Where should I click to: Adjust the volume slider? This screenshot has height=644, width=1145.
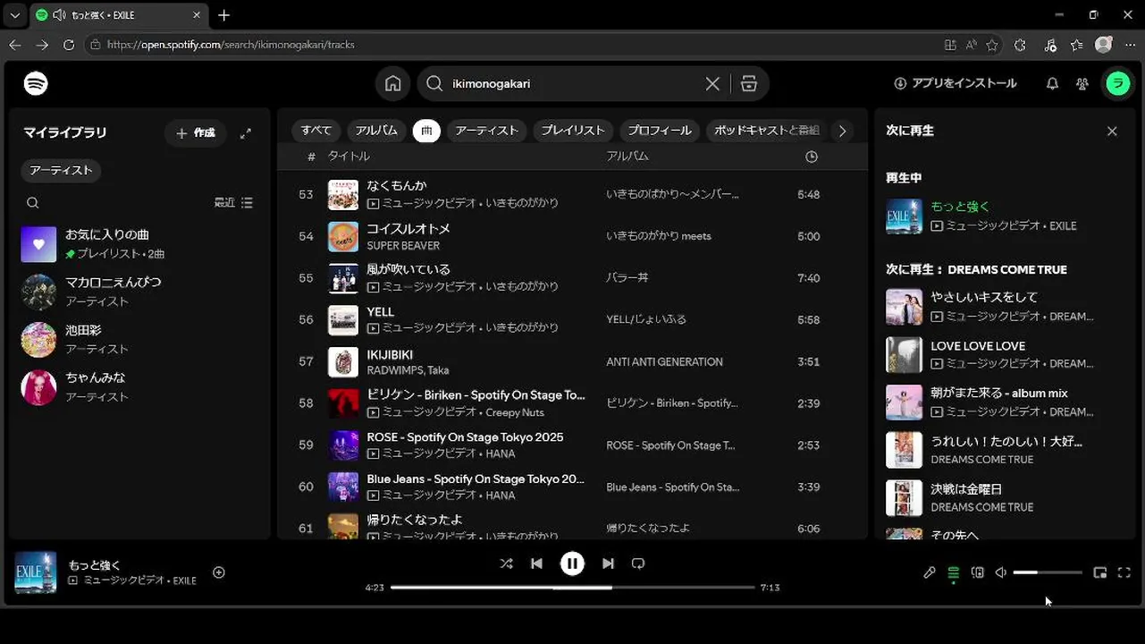pos(1048,572)
